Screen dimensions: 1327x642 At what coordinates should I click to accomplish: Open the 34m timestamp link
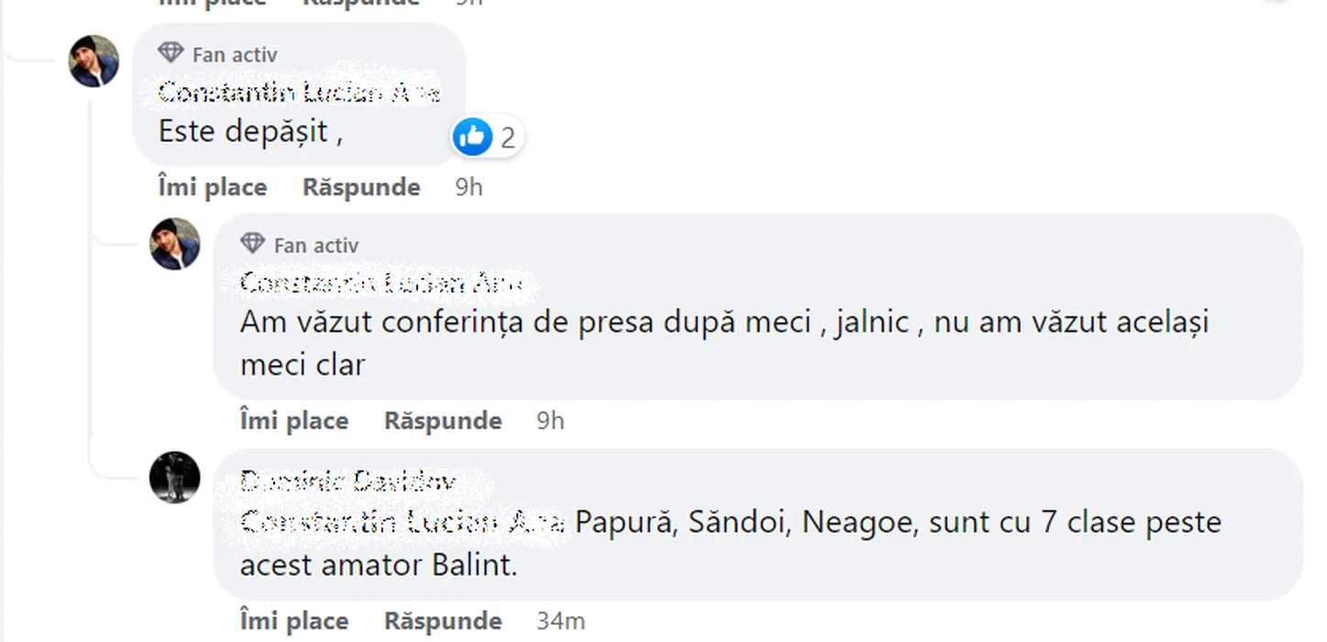coord(560,621)
